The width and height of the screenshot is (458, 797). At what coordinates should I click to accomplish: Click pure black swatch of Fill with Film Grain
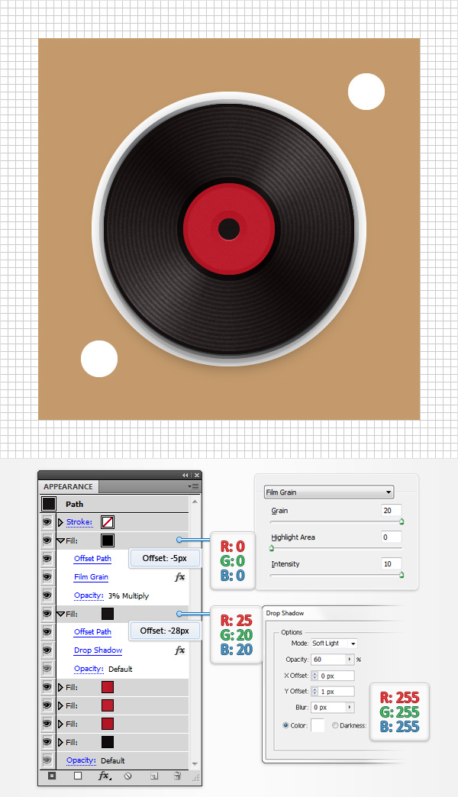108,540
